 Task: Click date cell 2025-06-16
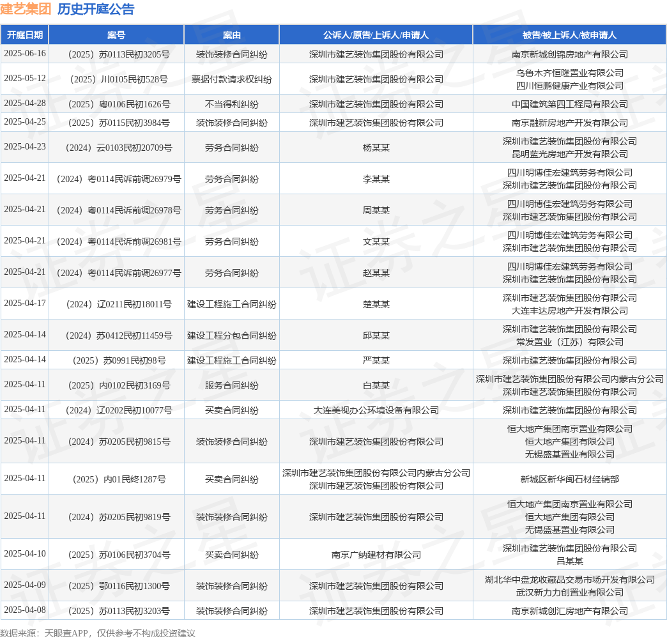click(25, 53)
